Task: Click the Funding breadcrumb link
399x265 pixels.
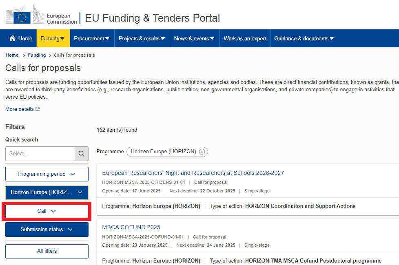Action: click(37, 55)
